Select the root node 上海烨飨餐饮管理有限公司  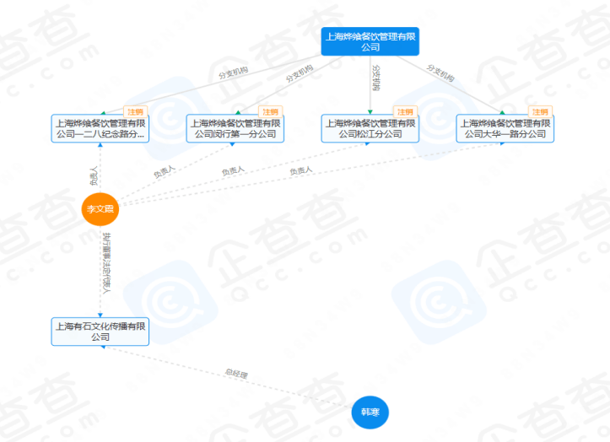370,41
